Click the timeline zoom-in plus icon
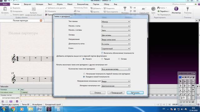 (x=2, y=101)
